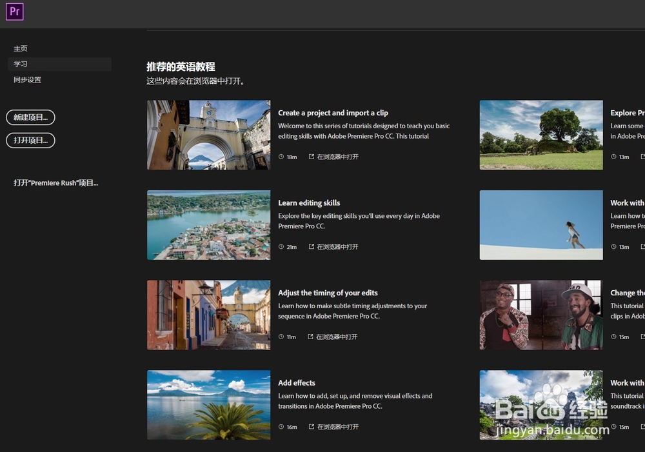Click clock icon on the two men's card

pyautogui.click(x=613, y=337)
